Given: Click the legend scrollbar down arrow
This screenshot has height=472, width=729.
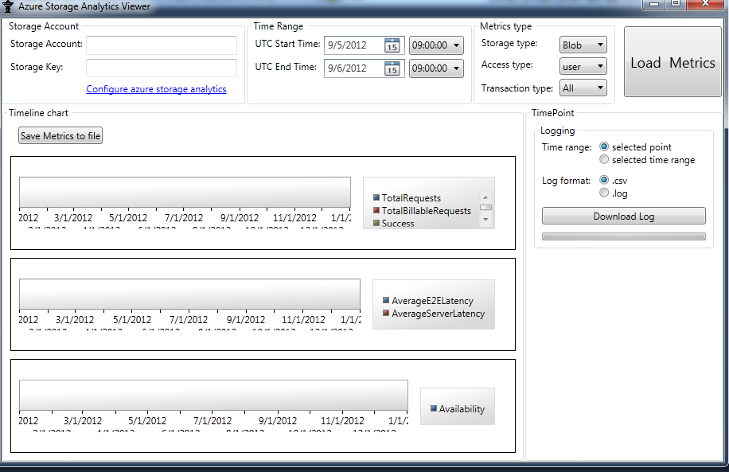Looking at the screenshot, I should pos(485,219).
